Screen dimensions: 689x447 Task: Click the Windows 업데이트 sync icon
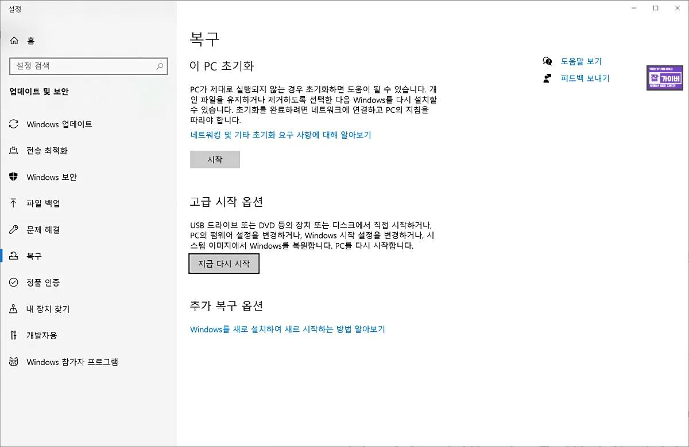(14, 124)
